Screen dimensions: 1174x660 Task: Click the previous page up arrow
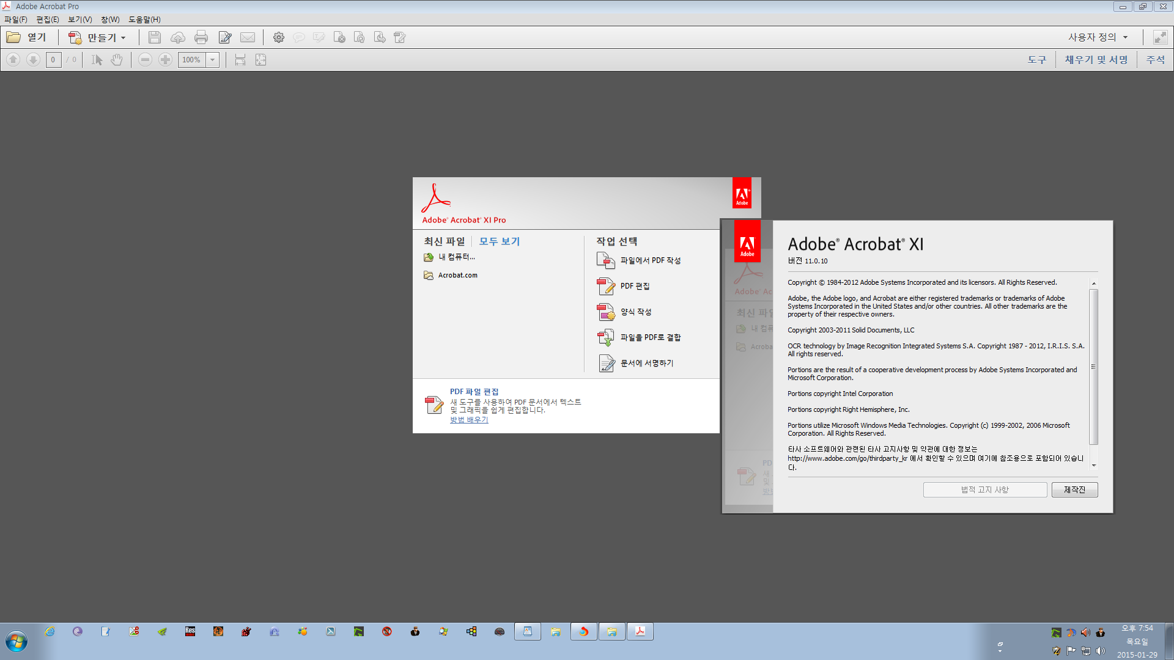pos(13,60)
